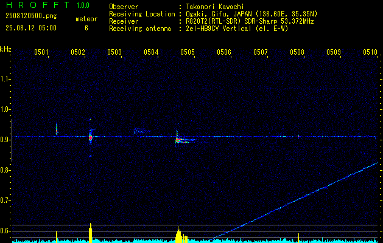Click the 1.0 kHz axis label
The width and height of the screenshot is (383, 243).
[5, 109]
